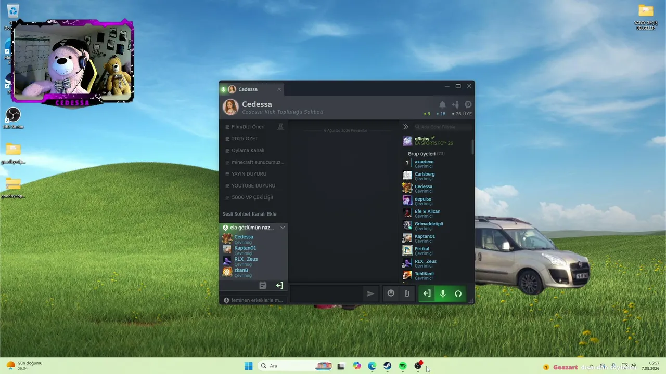Click Sesli Sohbet Kanalı Ekle
Viewport: 666px width, 374px height.
coord(250,214)
